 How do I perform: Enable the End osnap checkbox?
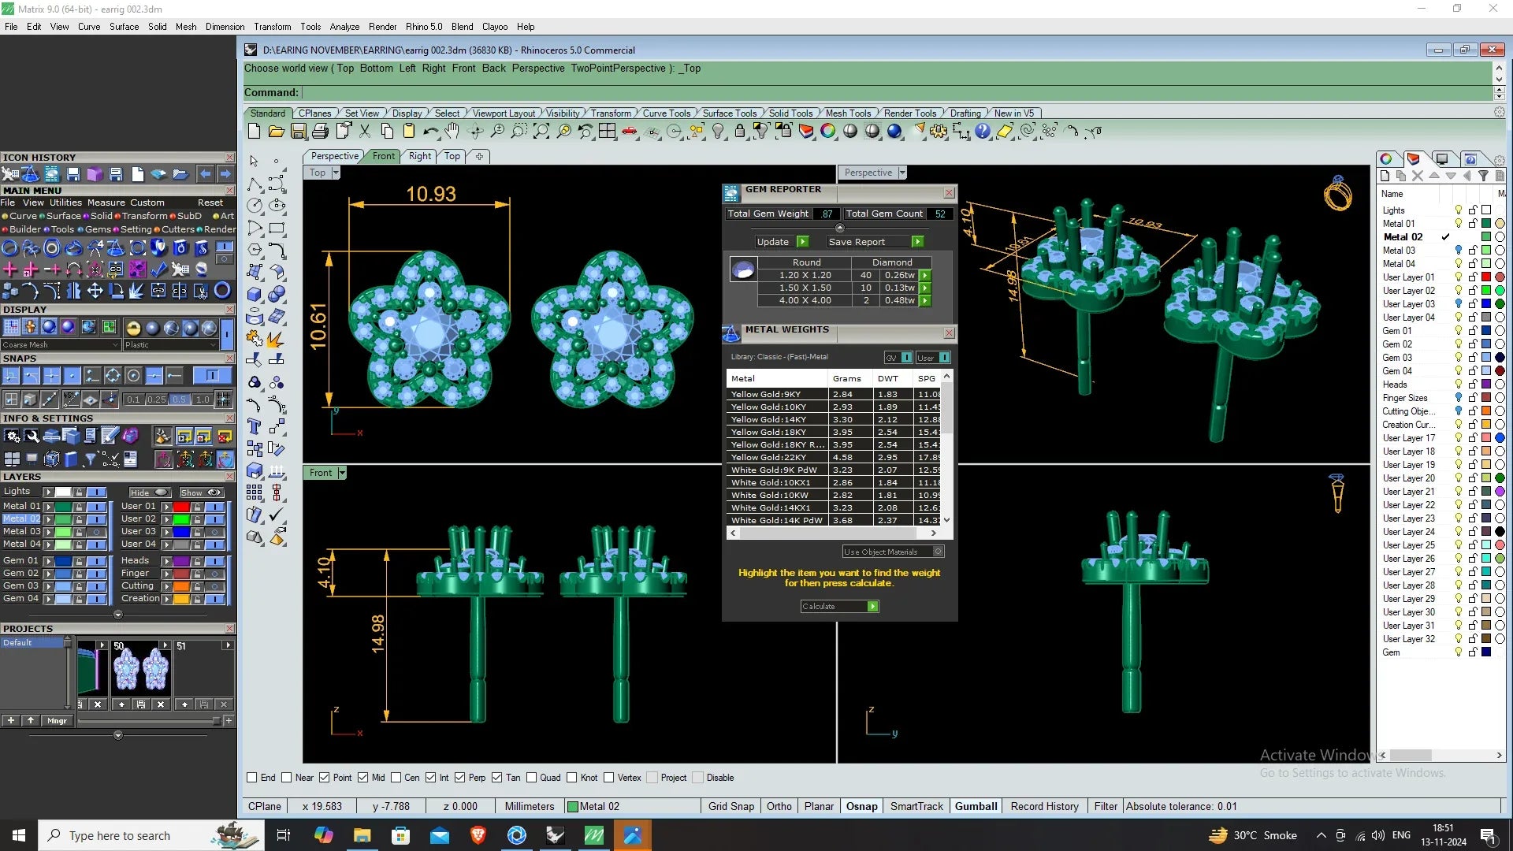point(252,778)
